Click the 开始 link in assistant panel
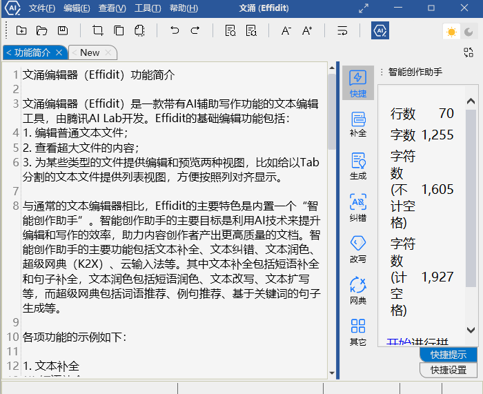This screenshot has height=394, width=483. pos(397,342)
